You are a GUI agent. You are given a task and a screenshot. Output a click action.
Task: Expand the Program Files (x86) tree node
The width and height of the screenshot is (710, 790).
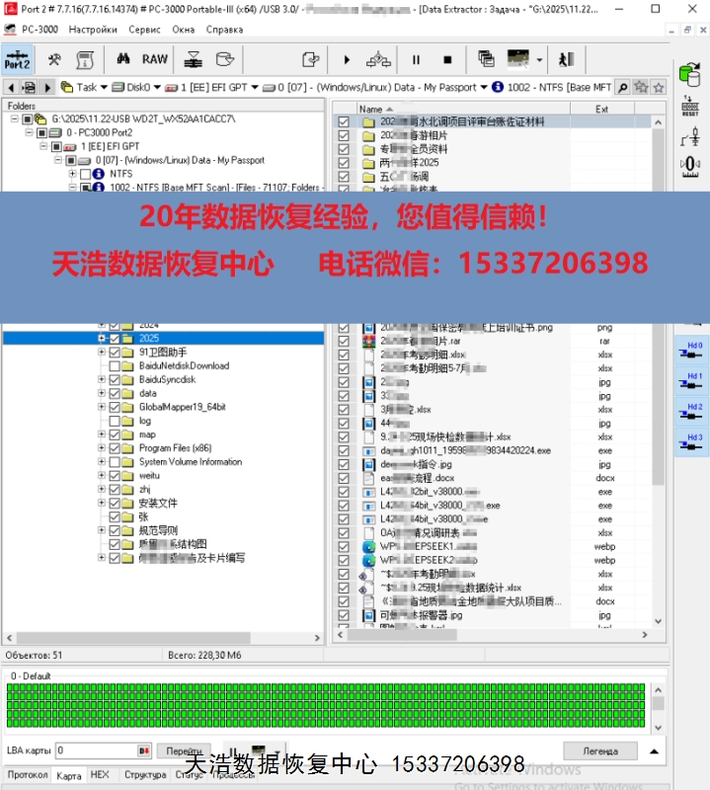(x=101, y=448)
